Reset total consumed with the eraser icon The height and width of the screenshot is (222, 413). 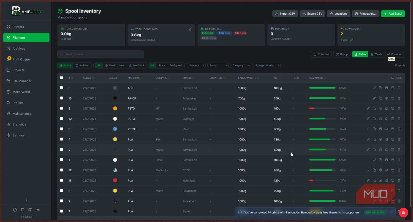(190, 29)
